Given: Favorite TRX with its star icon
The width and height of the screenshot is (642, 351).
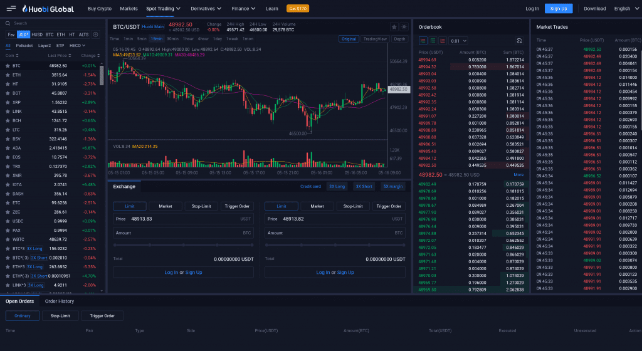Looking at the screenshot, I should 8,166.
